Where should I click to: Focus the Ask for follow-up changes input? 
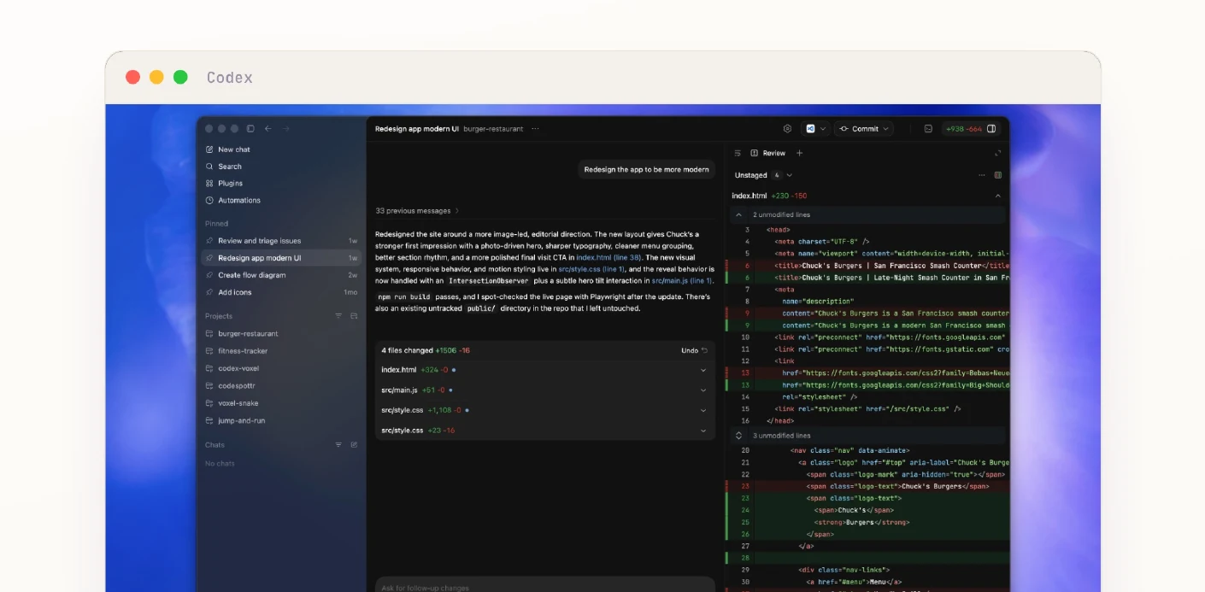545,586
